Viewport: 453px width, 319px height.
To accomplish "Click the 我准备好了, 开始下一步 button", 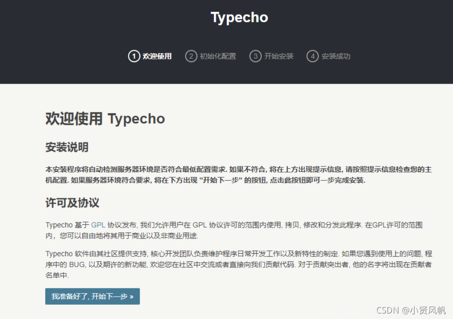I will tap(92, 296).
